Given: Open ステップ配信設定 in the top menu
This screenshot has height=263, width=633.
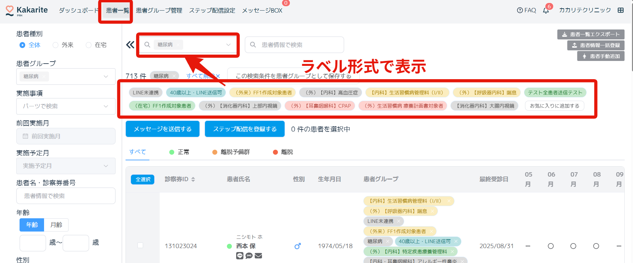Looking at the screenshot, I should (212, 11).
